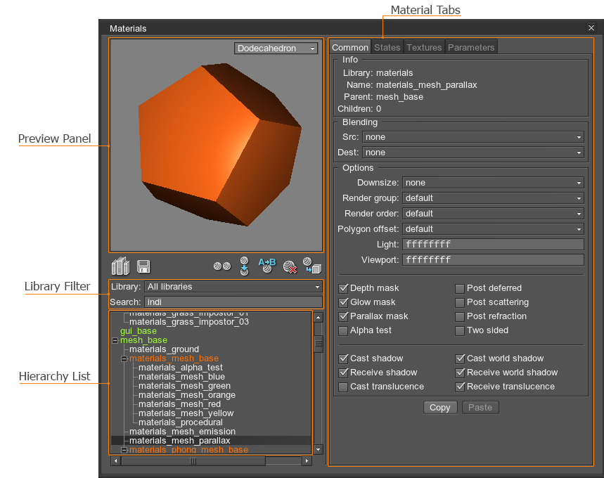Toggle the Receive shadow checkbox

click(343, 373)
